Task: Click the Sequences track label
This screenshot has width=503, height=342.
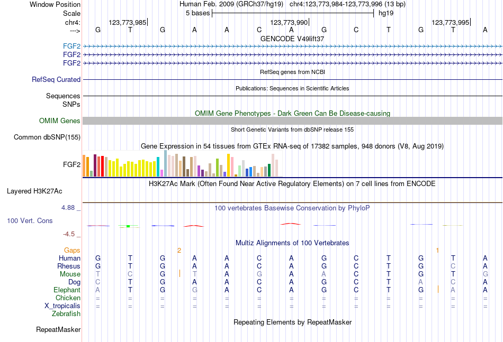Action: 63,96
